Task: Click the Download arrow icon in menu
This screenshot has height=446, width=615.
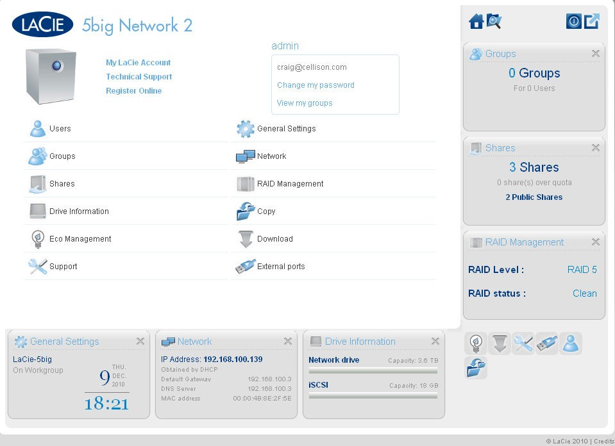Action: [246, 239]
